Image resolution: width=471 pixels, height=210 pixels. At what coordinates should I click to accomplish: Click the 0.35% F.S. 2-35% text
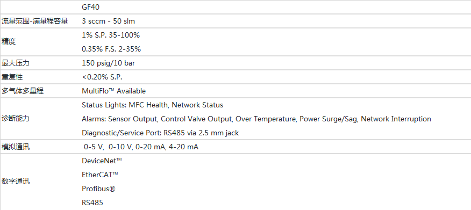click(x=111, y=49)
